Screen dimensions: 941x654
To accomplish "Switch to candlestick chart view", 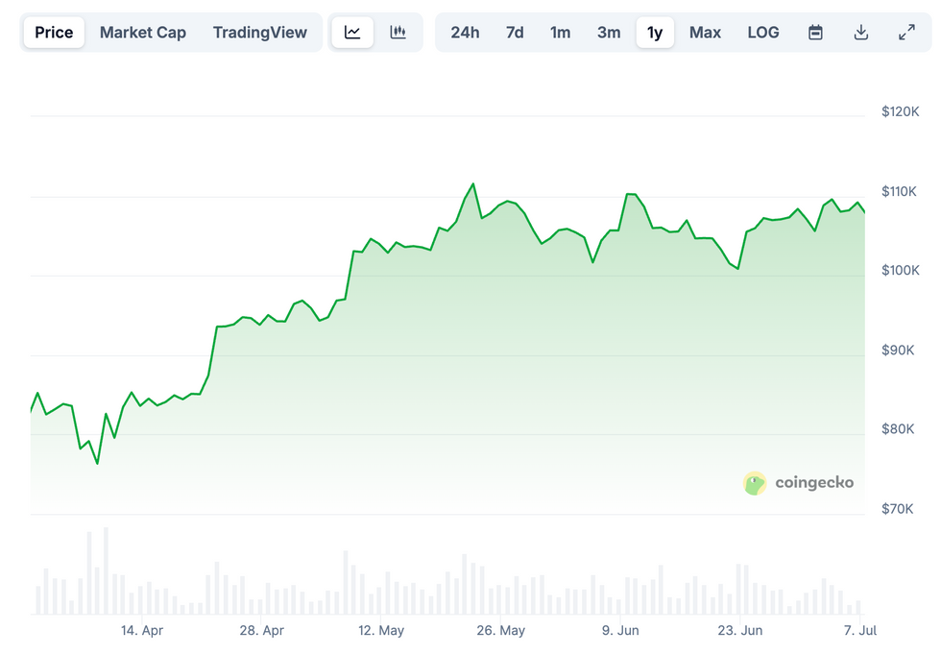I will (x=398, y=33).
